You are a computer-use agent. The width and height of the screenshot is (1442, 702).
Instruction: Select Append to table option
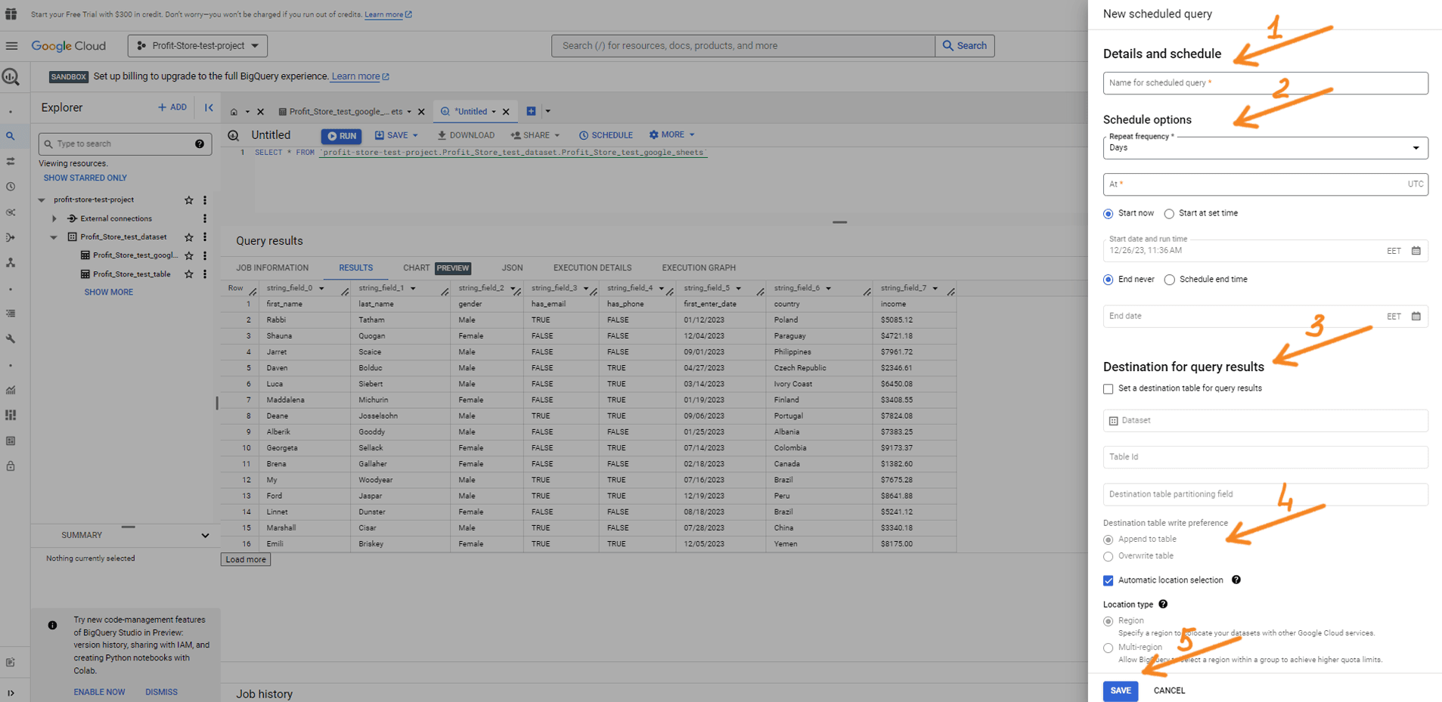pyautogui.click(x=1108, y=540)
